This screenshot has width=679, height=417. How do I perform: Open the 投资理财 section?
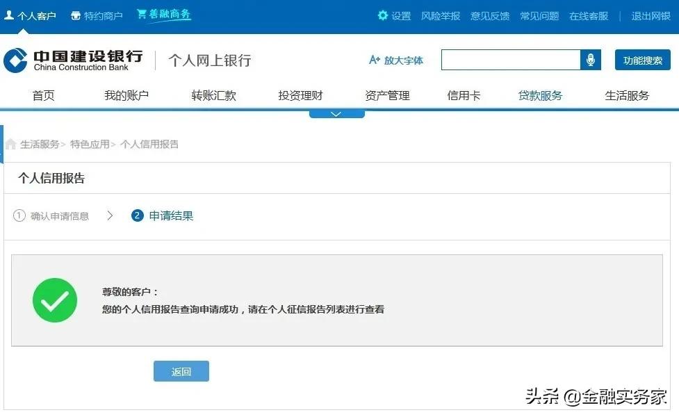[x=300, y=95]
